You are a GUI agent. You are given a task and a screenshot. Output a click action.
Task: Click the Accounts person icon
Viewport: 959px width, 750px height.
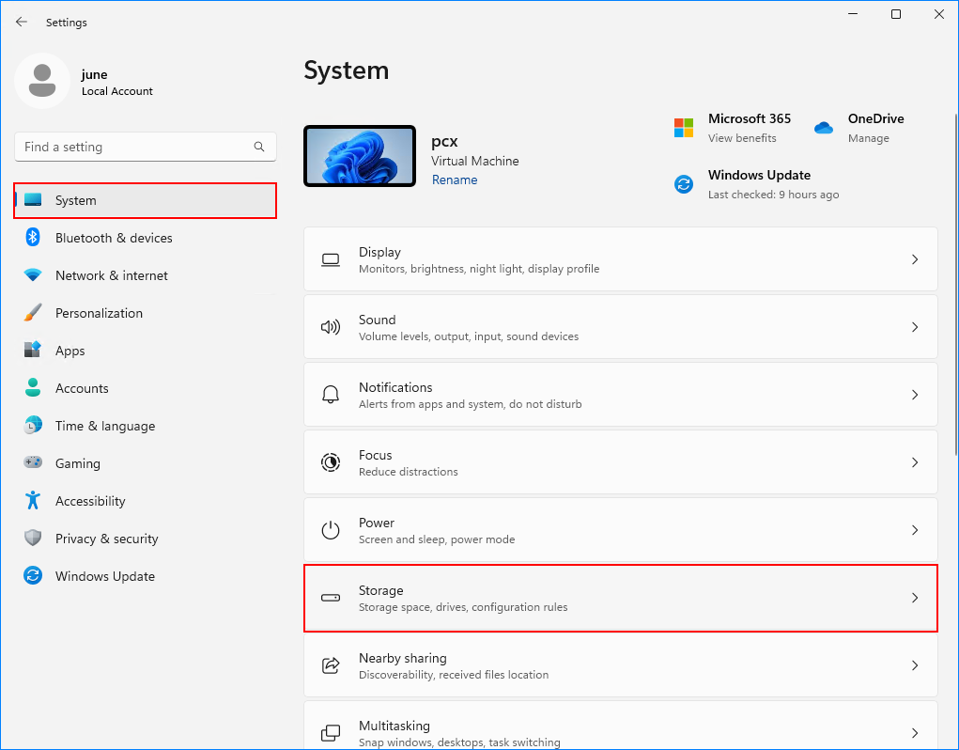click(x=33, y=388)
